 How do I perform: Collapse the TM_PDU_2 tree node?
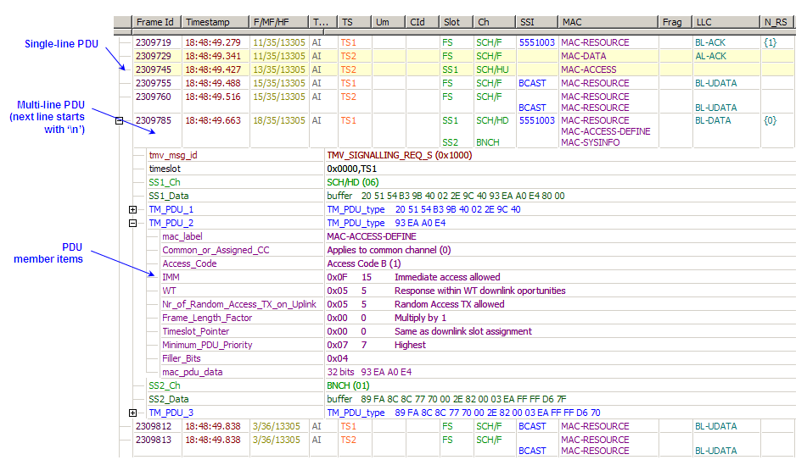click(132, 223)
